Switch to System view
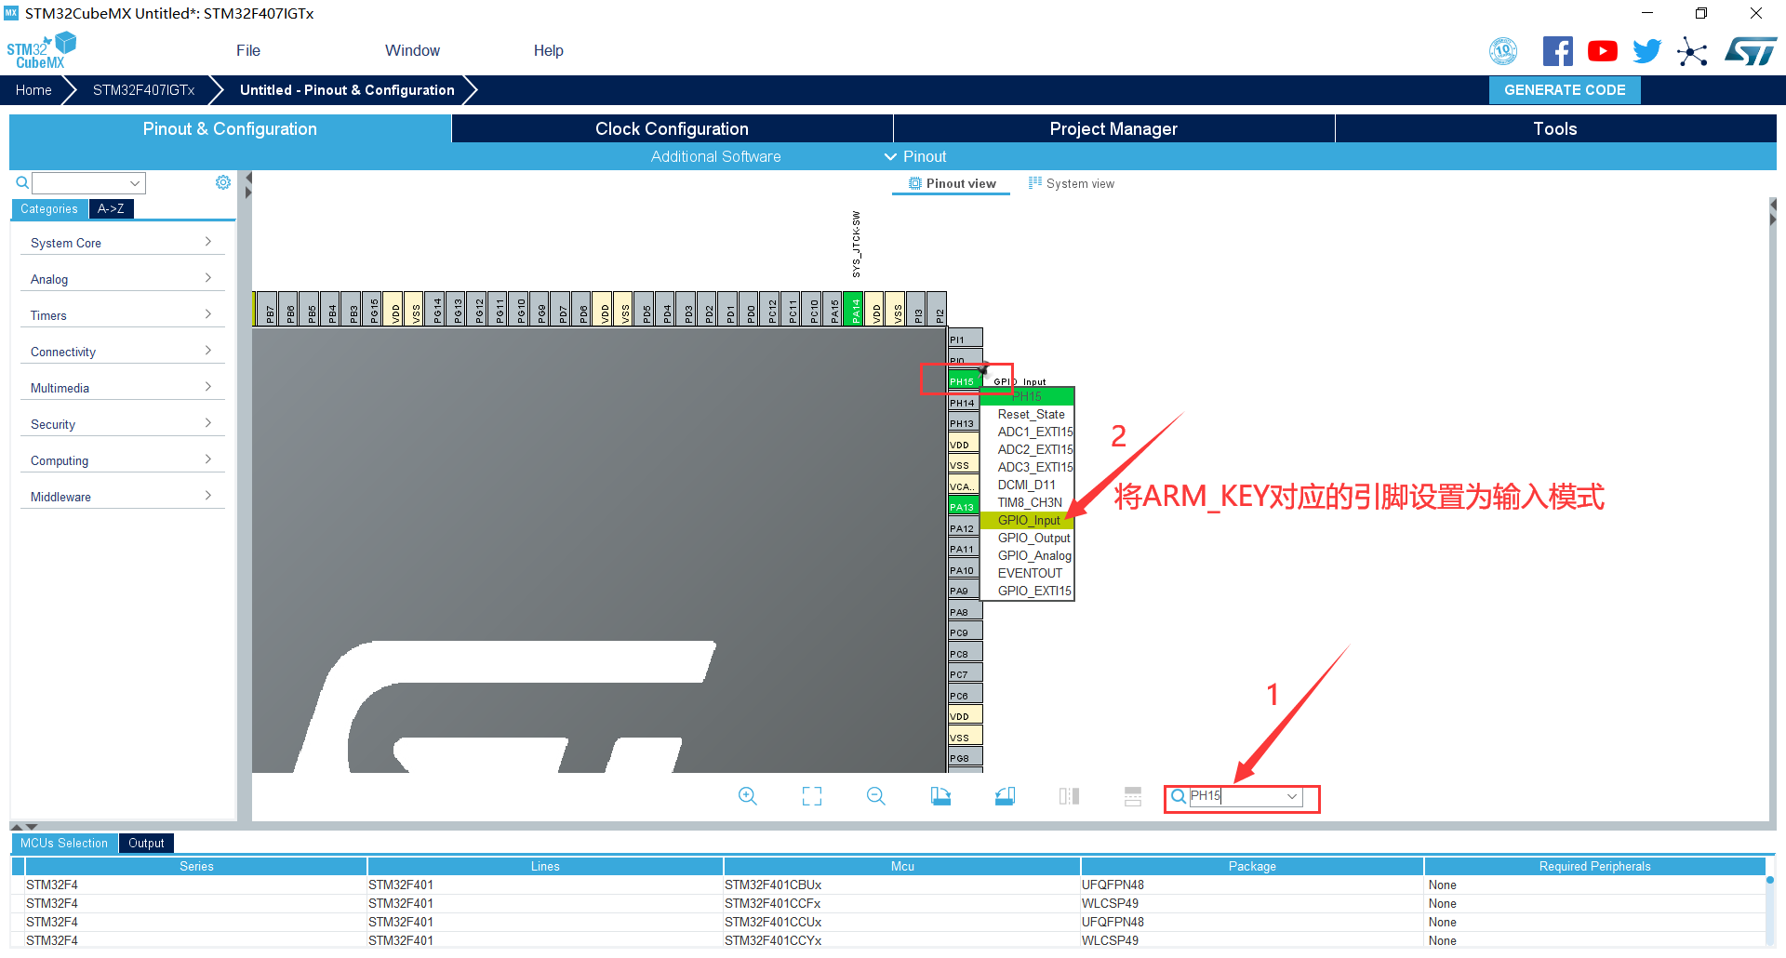Screen dimensions: 1786x958 pos(1071,183)
